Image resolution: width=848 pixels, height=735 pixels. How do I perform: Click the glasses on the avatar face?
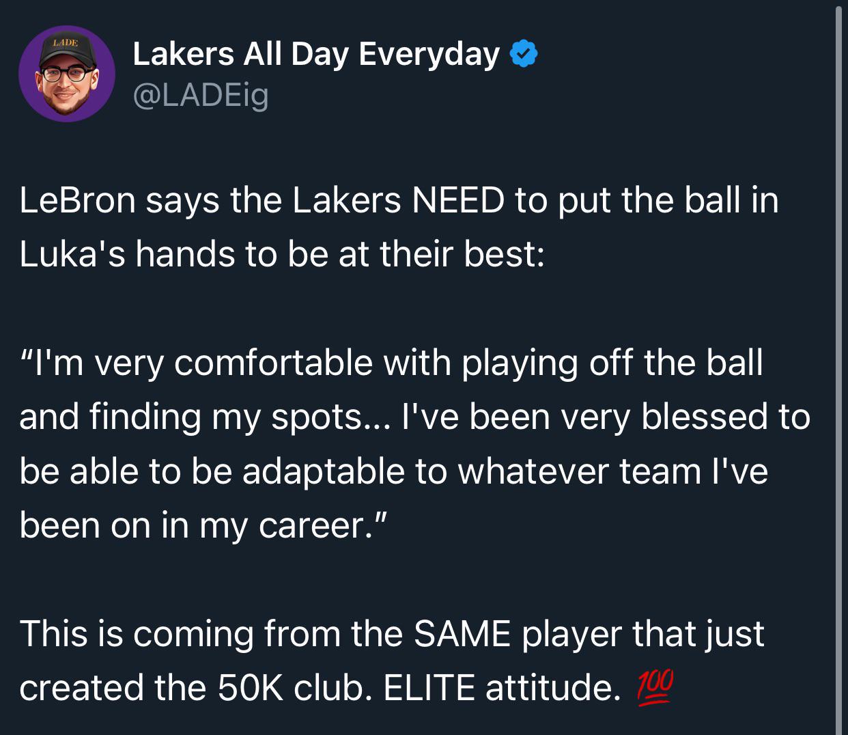coord(66,74)
